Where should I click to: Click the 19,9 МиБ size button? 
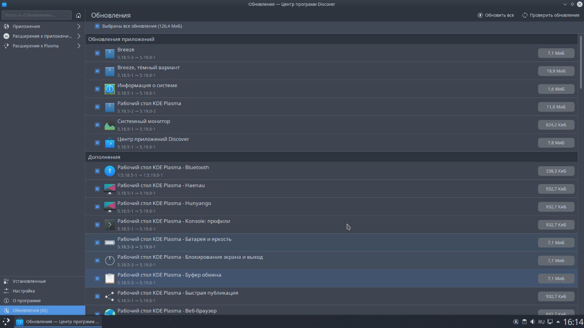coord(556,71)
